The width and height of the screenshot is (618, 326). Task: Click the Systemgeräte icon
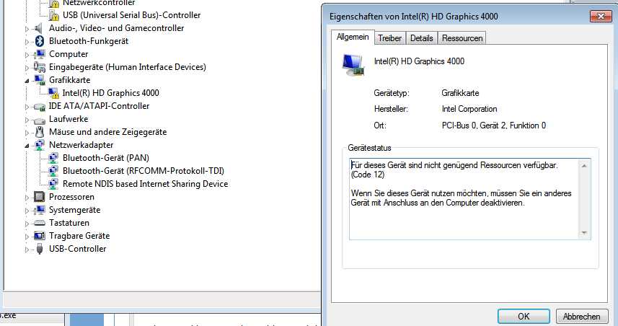pyautogui.click(x=40, y=210)
